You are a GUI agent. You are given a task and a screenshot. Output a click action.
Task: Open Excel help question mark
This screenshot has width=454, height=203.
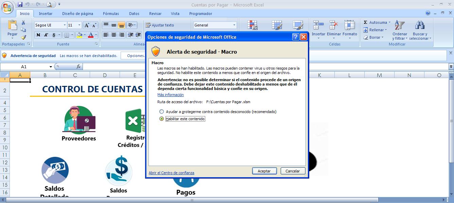pyautogui.click(x=428, y=13)
